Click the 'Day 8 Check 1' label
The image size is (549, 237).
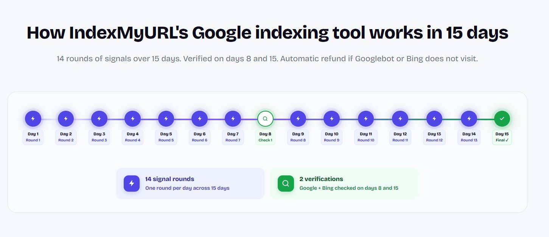point(265,137)
